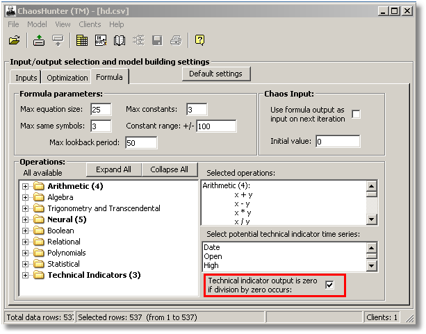Click scroll up arrow in time series list
Image resolution: width=426 pixels, height=334 pixels.
click(371, 248)
